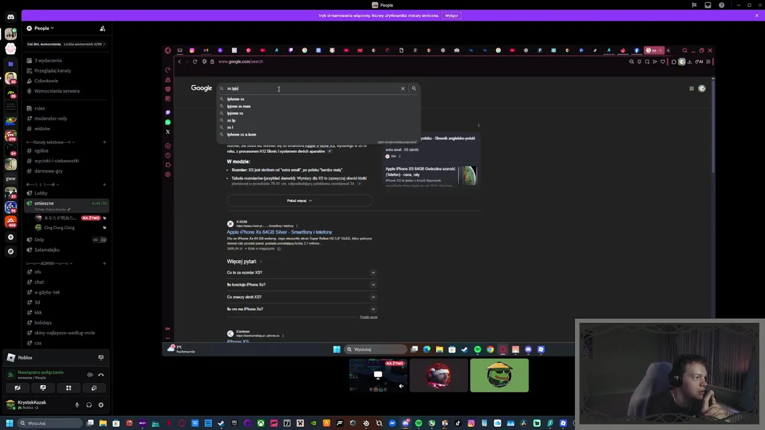This screenshot has height=430, width=765.
Task: Expand question 'Ile cm ma iPhone Xs?'
Action: 302,309
